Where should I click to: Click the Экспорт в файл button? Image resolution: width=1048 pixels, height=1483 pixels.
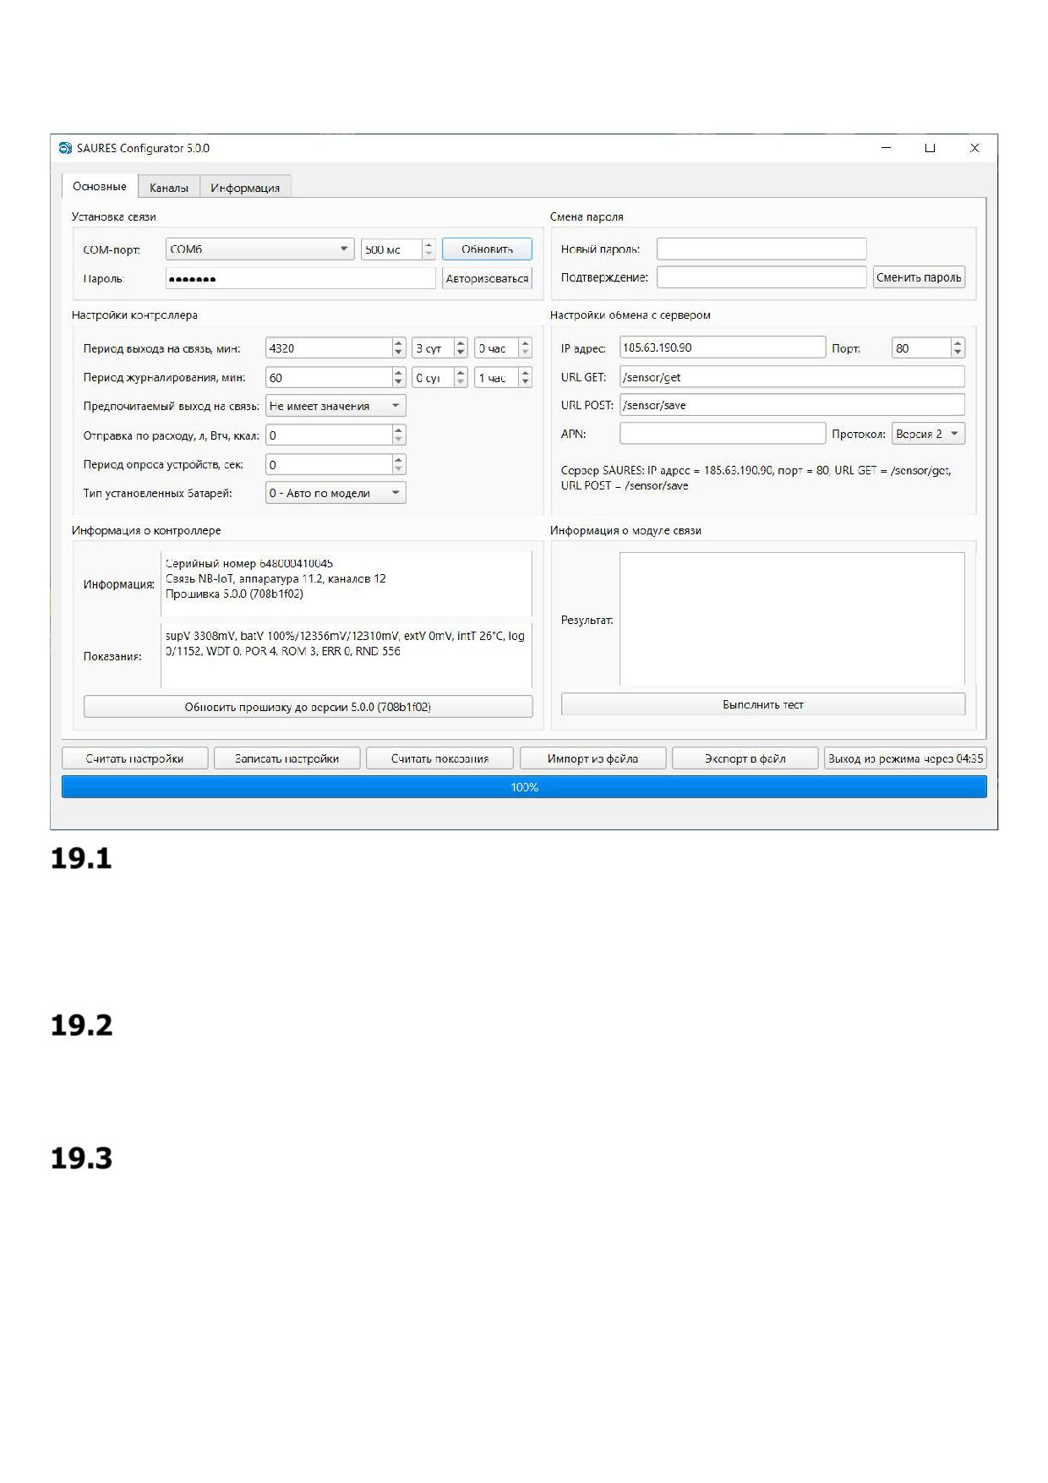click(x=745, y=758)
